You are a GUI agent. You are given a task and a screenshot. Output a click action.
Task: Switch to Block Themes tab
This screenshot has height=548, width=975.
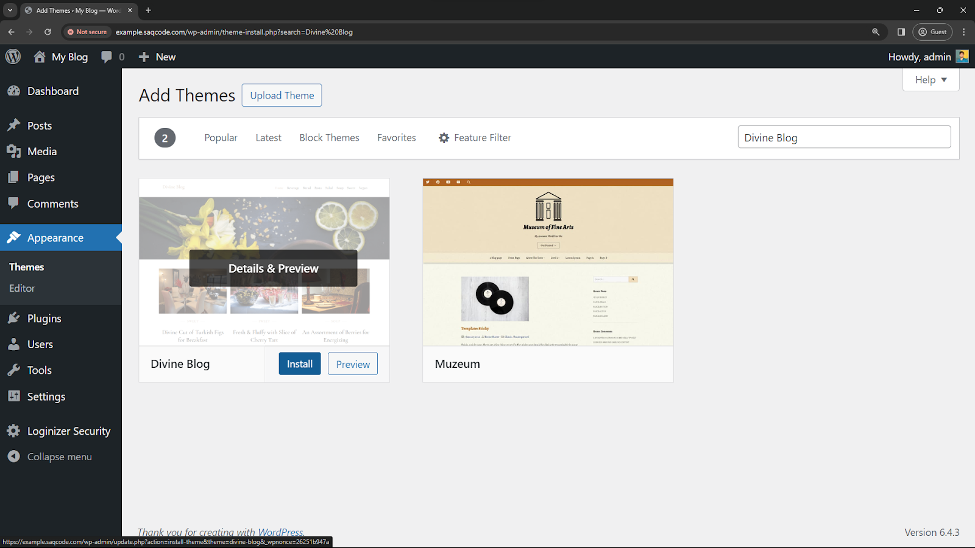[x=329, y=138]
